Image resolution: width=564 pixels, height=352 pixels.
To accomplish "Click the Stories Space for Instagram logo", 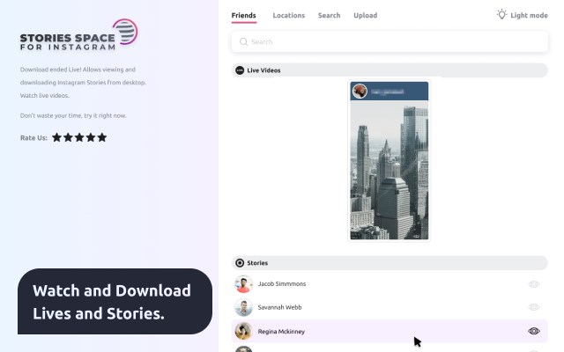I will (78, 35).
